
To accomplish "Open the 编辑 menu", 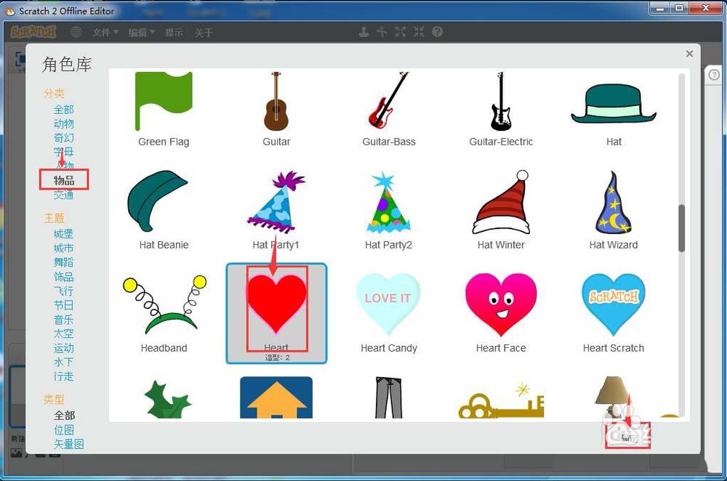I will 142,33.
